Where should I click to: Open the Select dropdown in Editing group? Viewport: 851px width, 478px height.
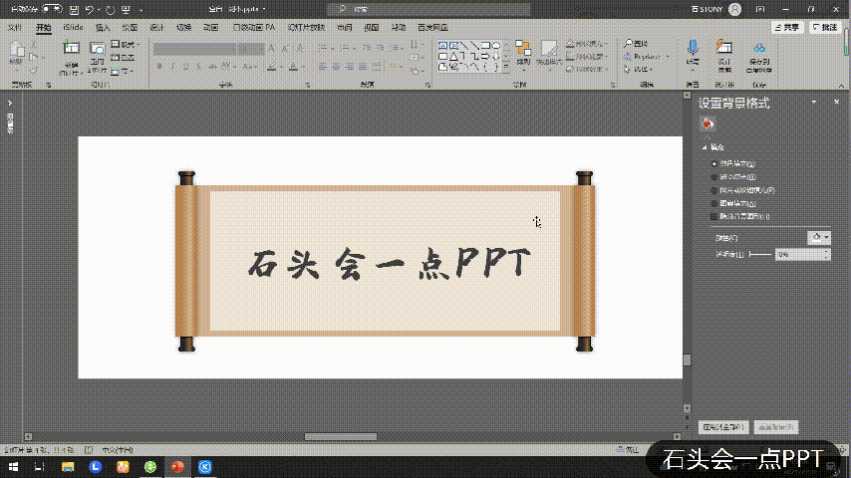tap(638, 70)
